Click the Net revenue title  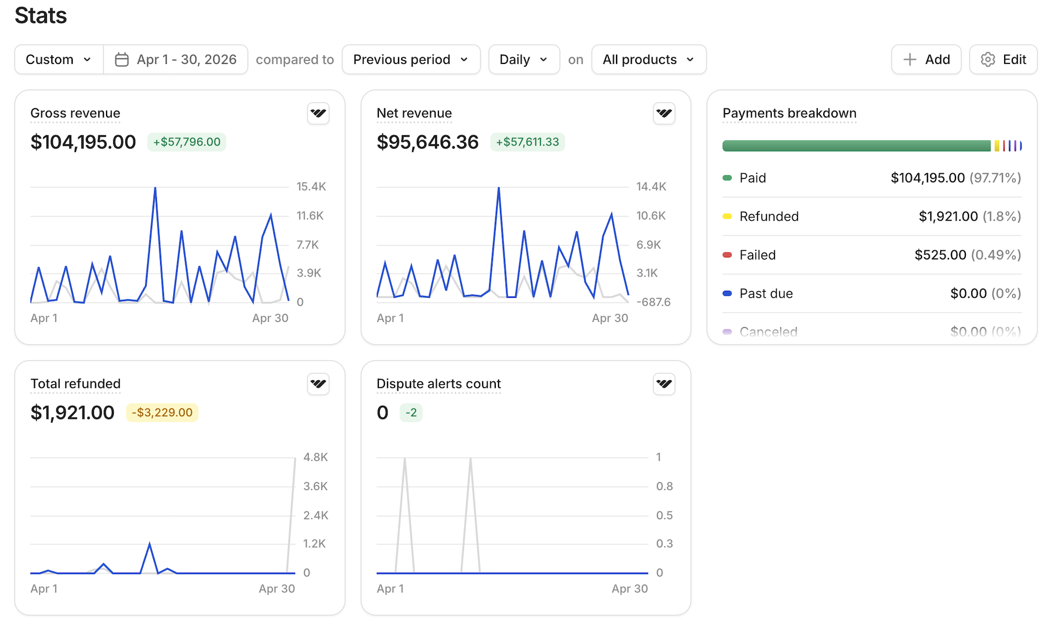pyautogui.click(x=414, y=113)
